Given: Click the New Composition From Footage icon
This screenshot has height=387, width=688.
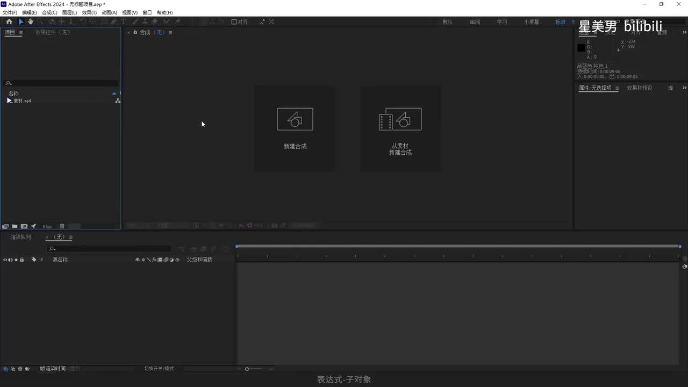Looking at the screenshot, I should 400,119.
